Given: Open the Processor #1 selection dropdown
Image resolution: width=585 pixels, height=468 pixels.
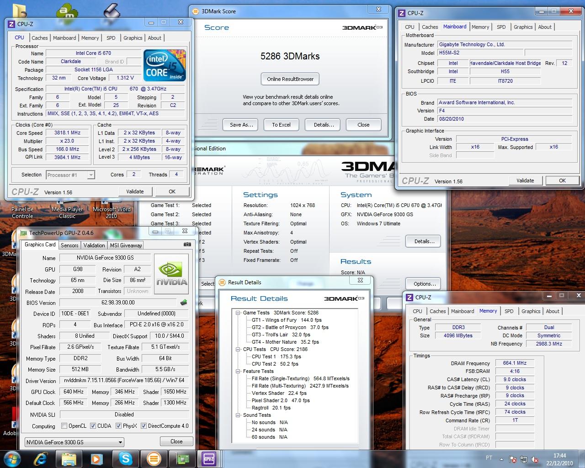Looking at the screenshot, I should 70,175.
